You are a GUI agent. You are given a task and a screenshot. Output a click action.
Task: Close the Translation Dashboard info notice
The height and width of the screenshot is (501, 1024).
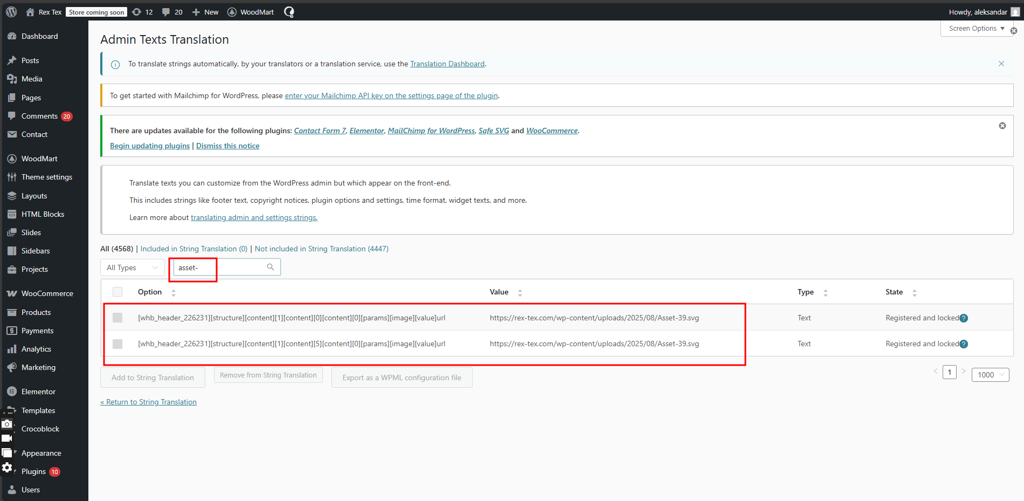click(1001, 64)
